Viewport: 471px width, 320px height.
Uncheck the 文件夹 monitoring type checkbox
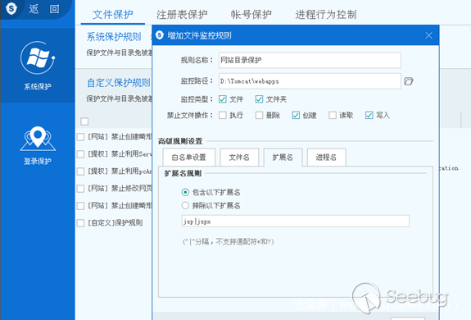point(259,99)
